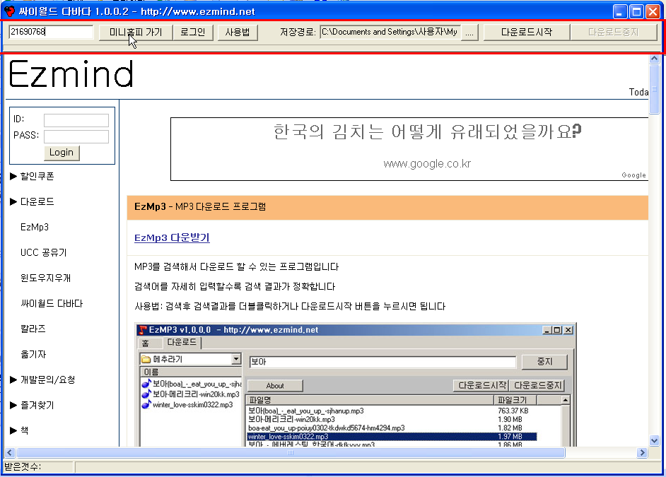Screen dimensions: 666x477
Task: Click the Ezmind logo heading
Action: [71, 73]
